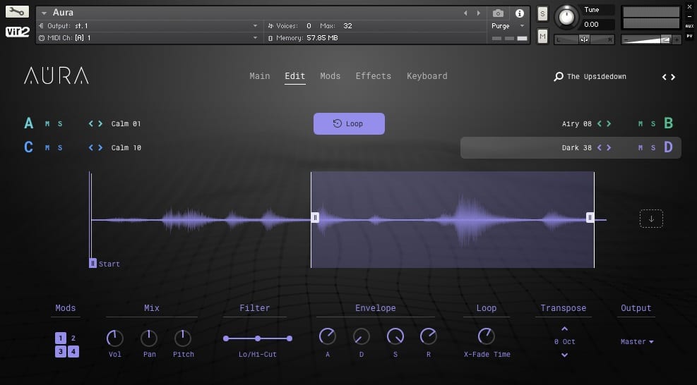This screenshot has height=385, width=697.
Task: Expand the Output st.1 dropdown
Action: point(255,26)
